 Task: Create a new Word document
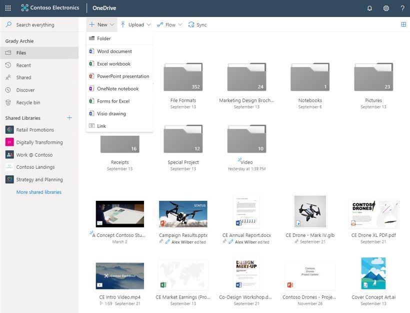[x=119, y=52]
